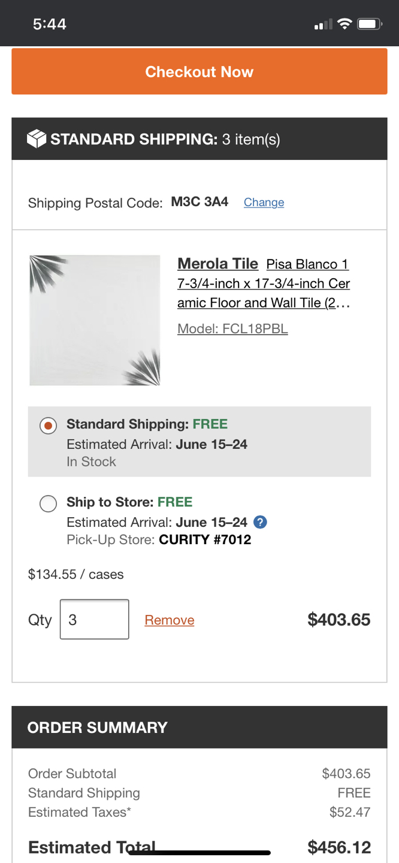Tap the battery icon in status bar
Viewport: 399px width, 863px height.
pyautogui.click(x=368, y=24)
